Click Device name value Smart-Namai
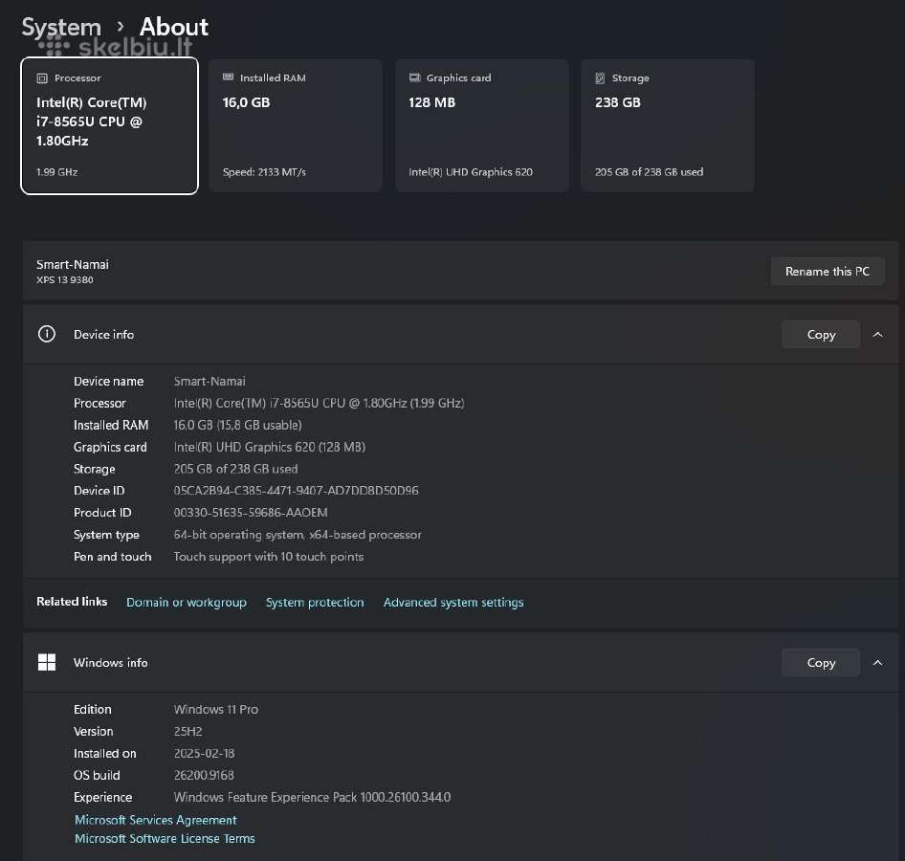Viewport: 905px width, 861px height. point(210,382)
